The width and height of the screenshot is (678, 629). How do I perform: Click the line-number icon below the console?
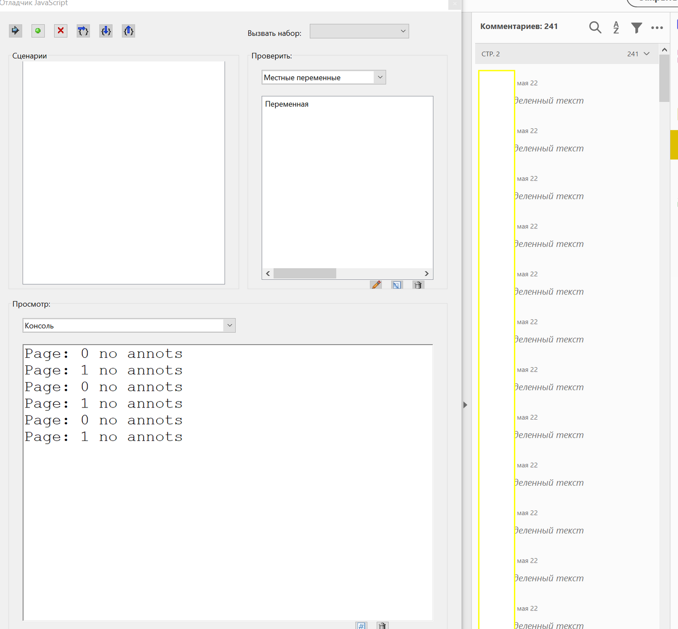point(361,626)
